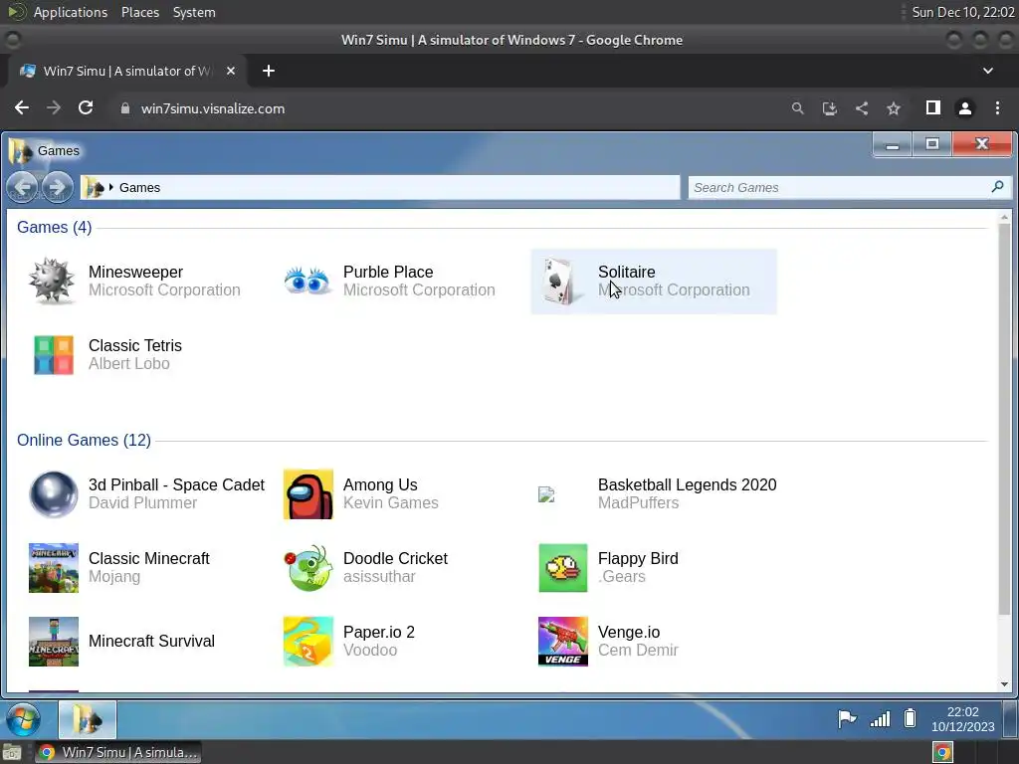Click the taskbar clock showing 22:02
Image resolution: width=1019 pixels, height=764 pixels.
point(962,719)
